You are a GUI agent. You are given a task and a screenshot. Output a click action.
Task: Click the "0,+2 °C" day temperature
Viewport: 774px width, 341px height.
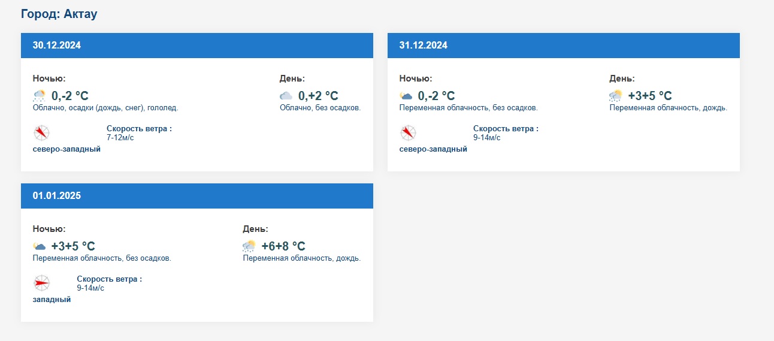[x=318, y=96]
